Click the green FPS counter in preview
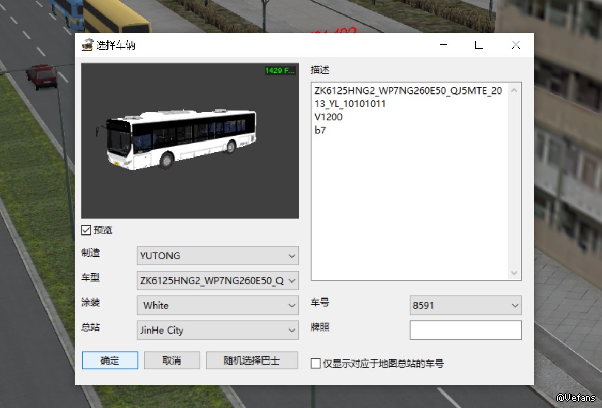 click(280, 70)
